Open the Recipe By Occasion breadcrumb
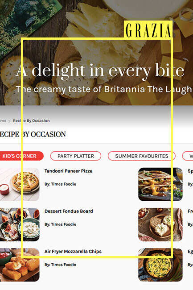Screen dimensions: 193x290 31,120
